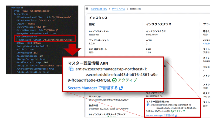Click the copy ARN icon in the unmagnified console panel

click(x=148, y=105)
